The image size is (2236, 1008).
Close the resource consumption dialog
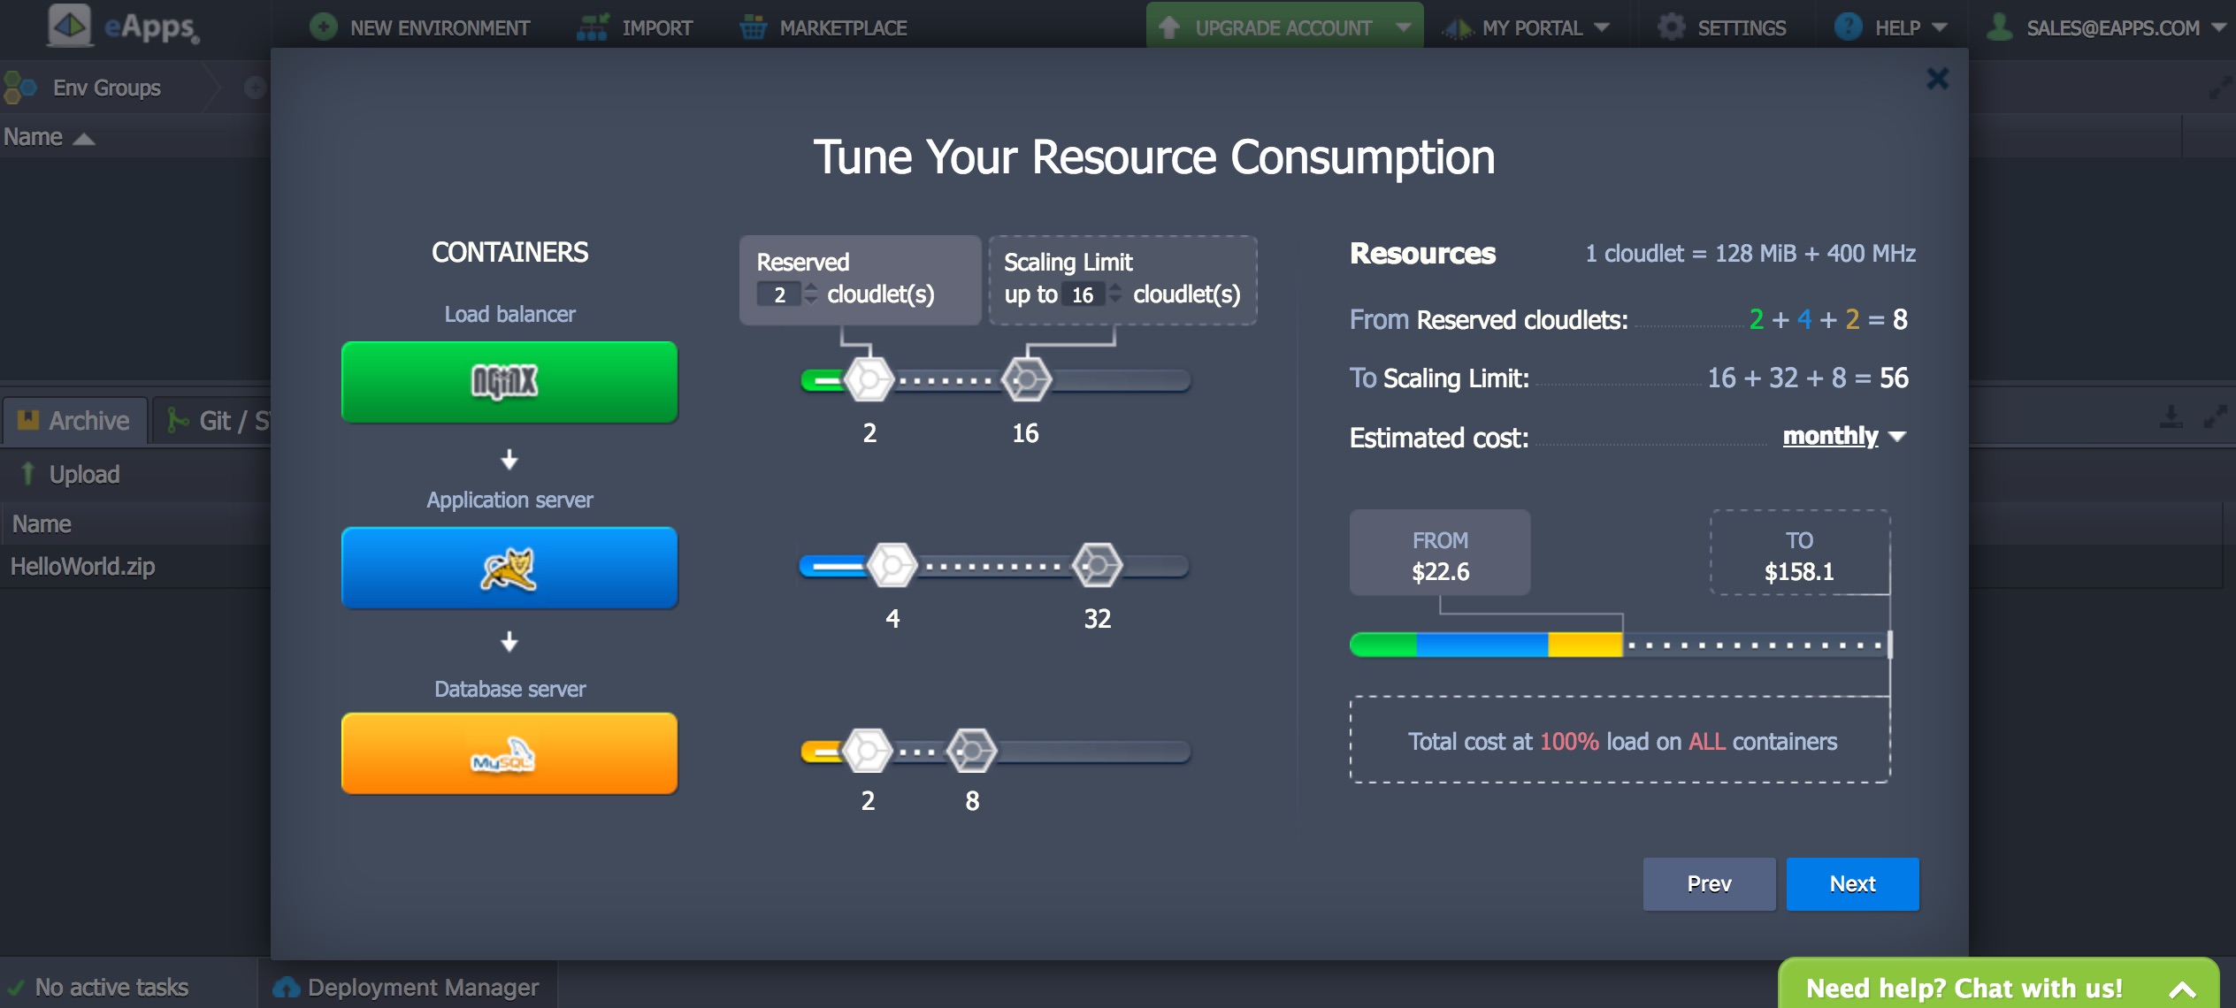[1937, 79]
